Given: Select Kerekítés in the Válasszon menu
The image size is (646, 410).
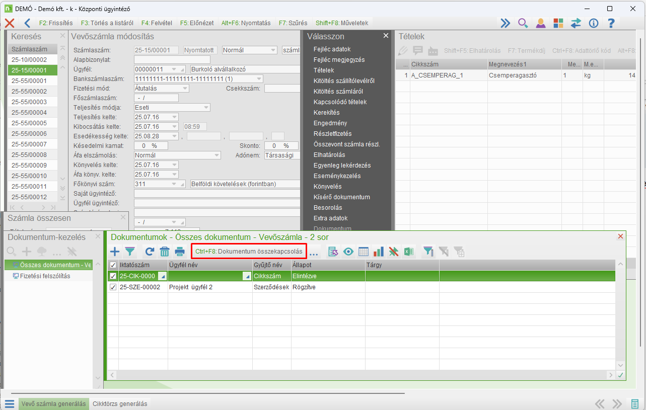Looking at the screenshot, I should pos(326,113).
